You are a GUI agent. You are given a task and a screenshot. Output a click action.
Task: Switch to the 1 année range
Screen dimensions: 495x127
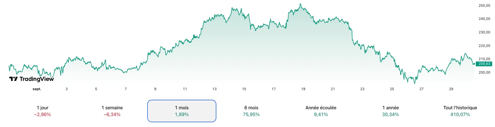390,111
